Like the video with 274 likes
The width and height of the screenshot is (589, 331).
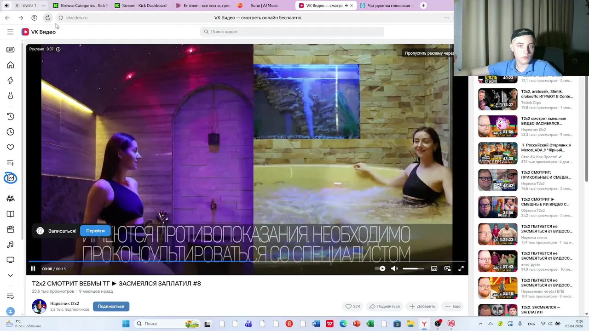[352, 306]
